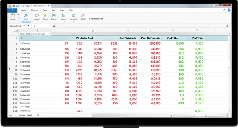Image resolution: width=238 pixels, height=128 pixels.
Task: Select row header 102
Action: (15, 107)
